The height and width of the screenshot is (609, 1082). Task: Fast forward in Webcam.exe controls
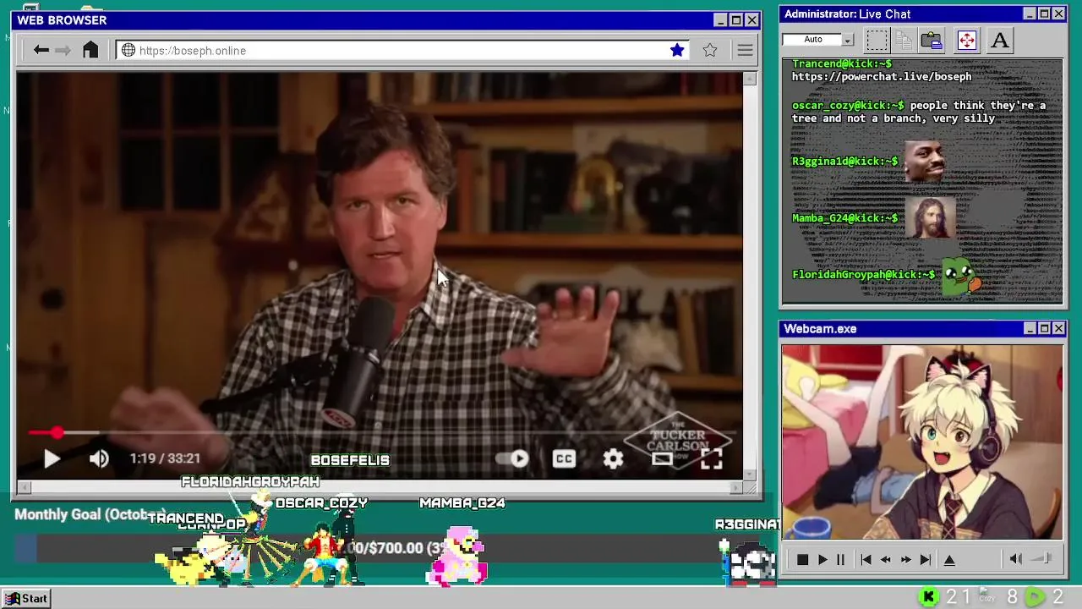[x=905, y=559]
